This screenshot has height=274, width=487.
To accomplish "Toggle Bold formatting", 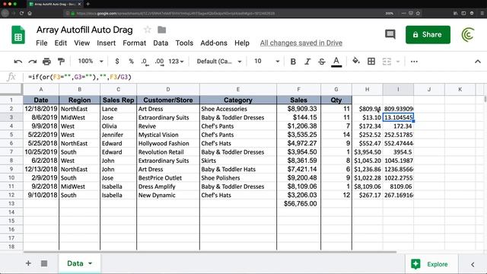I will [293, 62].
